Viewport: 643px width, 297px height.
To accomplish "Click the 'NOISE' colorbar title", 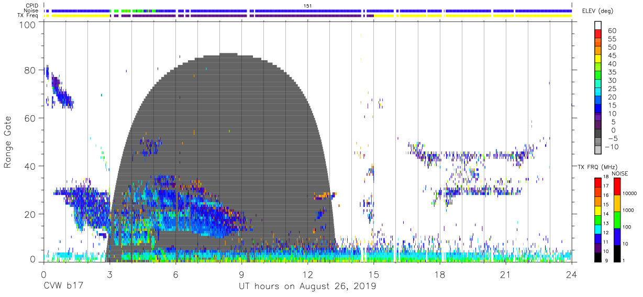I will pos(620,173).
